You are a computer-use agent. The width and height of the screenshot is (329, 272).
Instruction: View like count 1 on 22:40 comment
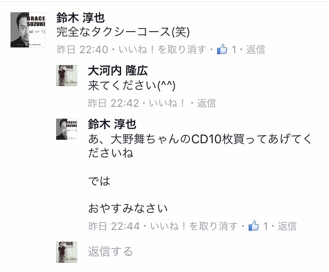point(234,50)
